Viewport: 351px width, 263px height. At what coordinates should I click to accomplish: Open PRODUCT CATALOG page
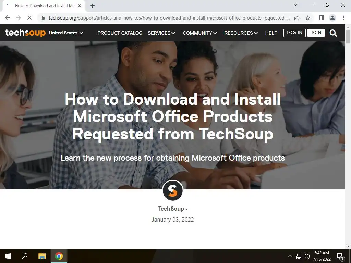(120, 33)
